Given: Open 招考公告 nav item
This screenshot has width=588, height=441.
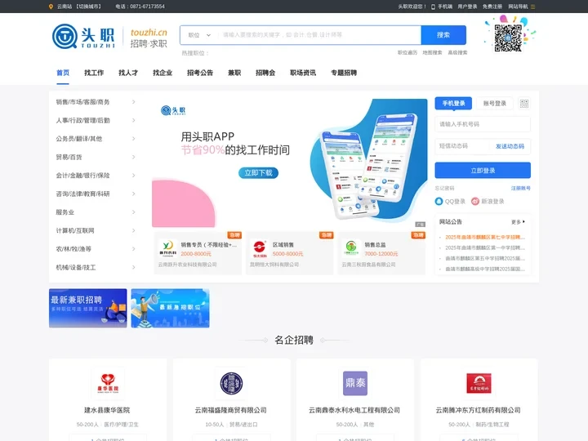Looking at the screenshot, I should [200, 73].
